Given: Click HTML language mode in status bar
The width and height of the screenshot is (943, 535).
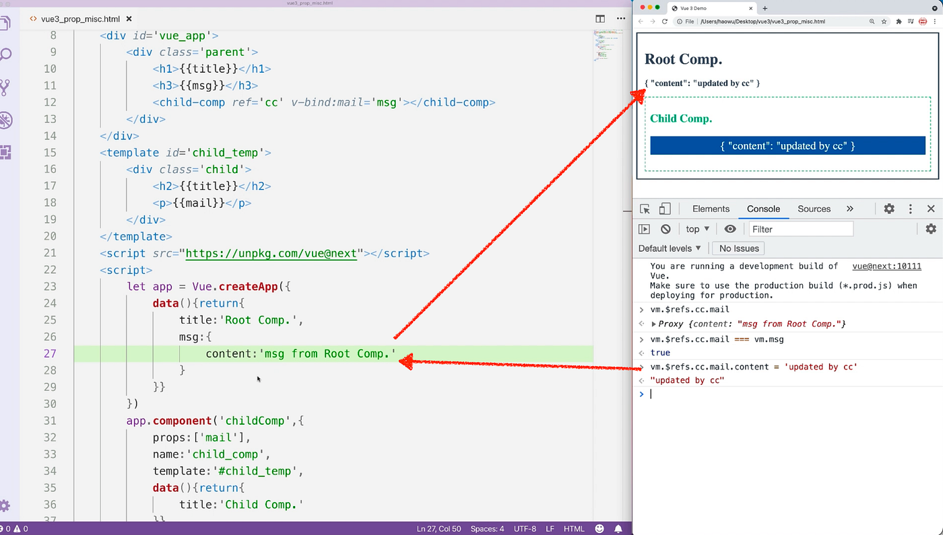Looking at the screenshot, I should 574,529.
